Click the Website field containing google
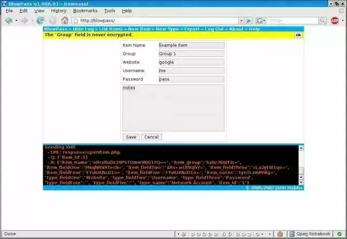 tap(191, 62)
